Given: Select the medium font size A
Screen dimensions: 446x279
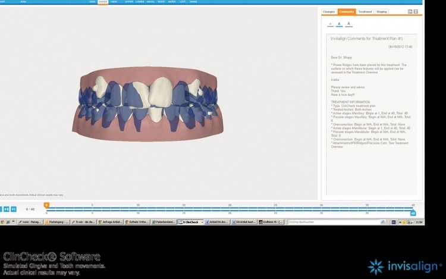Looking at the screenshot, I should [339, 24].
